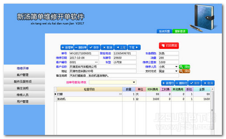
Task: Click the 单号 order number field
Action: [84, 53]
